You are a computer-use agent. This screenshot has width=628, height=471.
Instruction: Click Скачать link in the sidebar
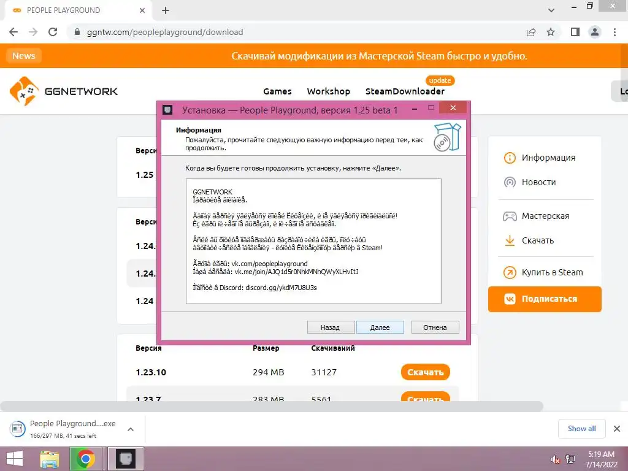(537, 240)
